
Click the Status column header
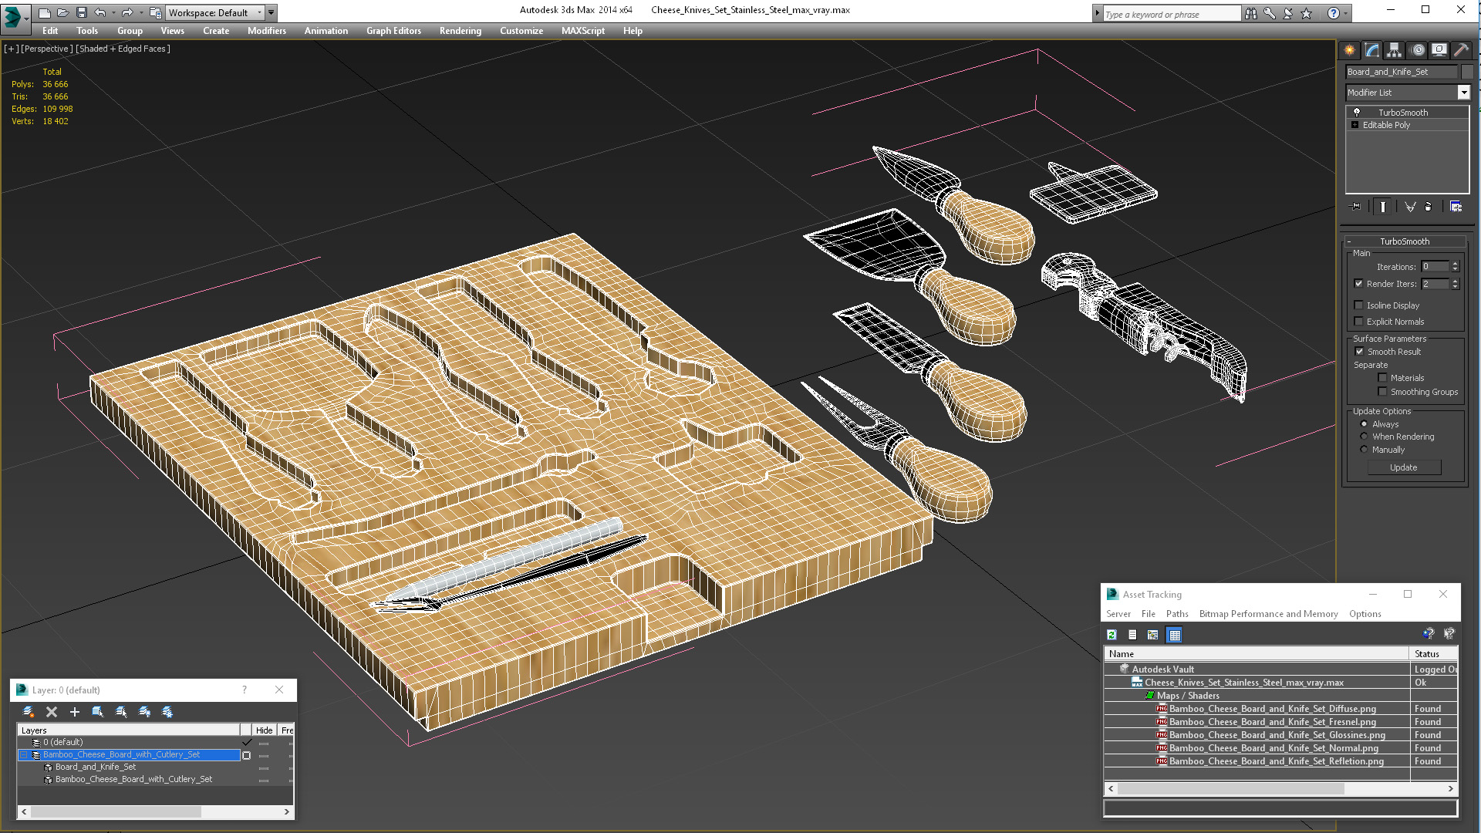pyautogui.click(x=1433, y=653)
